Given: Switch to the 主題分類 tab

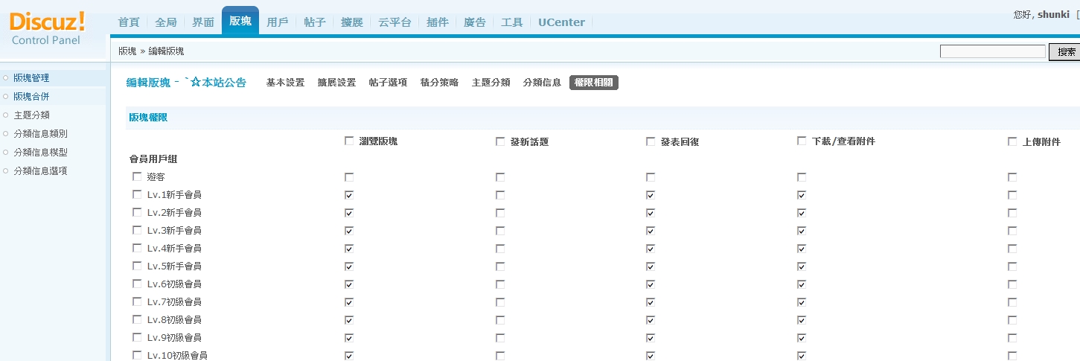Looking at the screenshot, I should tap(491, 83).
